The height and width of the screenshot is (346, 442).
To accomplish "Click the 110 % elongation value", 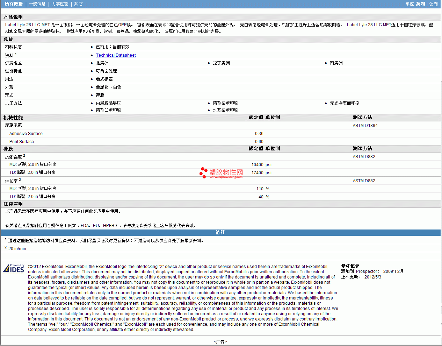I will 263,189.
